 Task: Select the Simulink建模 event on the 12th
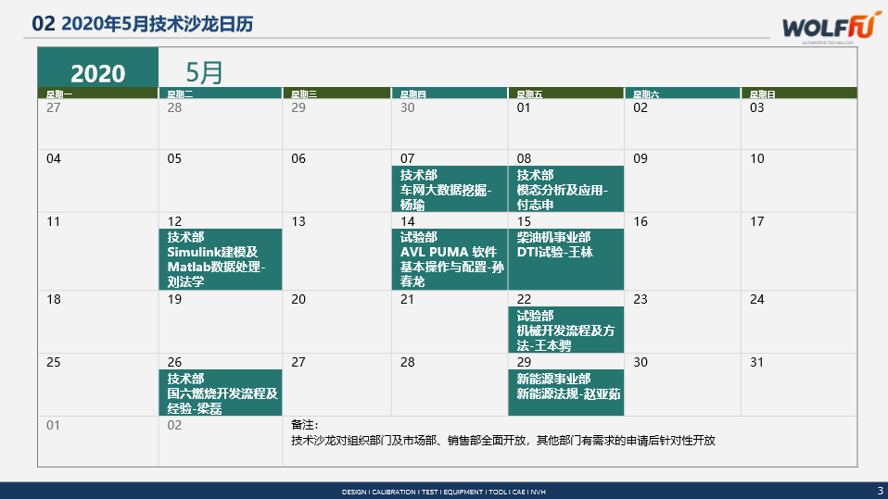pos(221,259)
